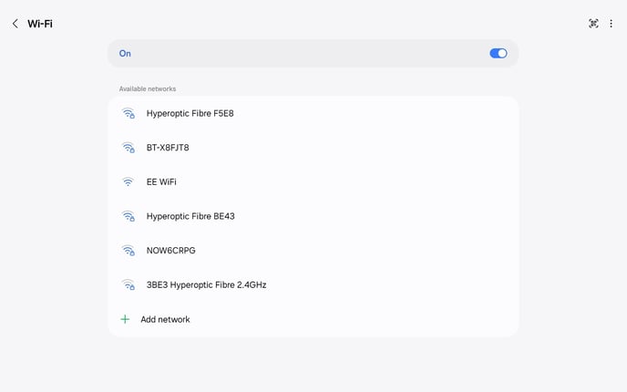Click the Add network label
Image resolution: width=627 pixels, height=392 pixels.
[x=165, y=319]
